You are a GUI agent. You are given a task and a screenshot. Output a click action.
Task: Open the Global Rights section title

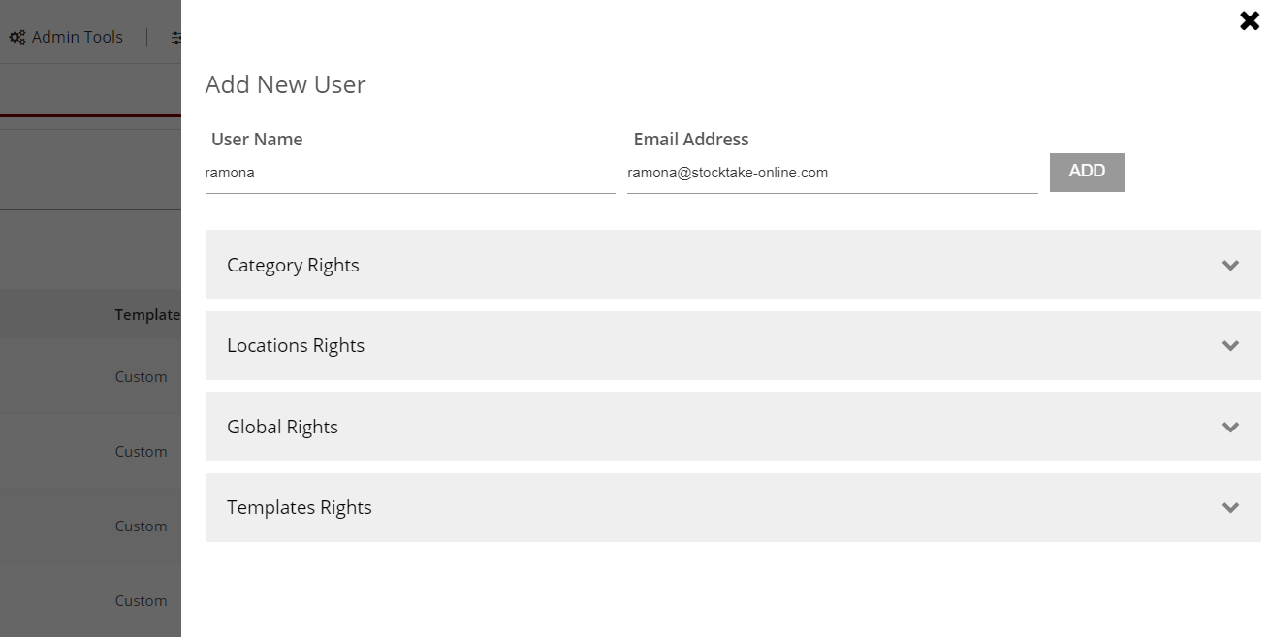tap(282, 427)
